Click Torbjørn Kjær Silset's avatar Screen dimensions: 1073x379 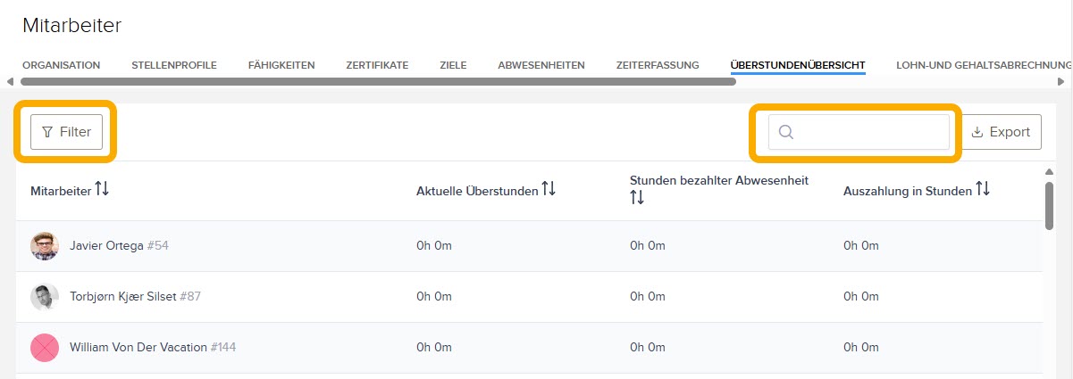click(x=45, y=297)
